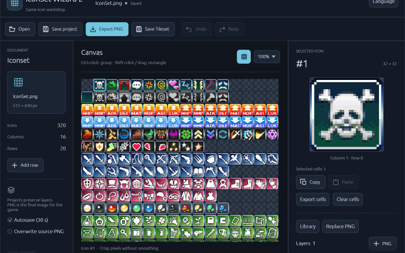Choose the green four-leaf clover icon on black
The width and height of the screenshot is (405, 253).
coord(186,134)
